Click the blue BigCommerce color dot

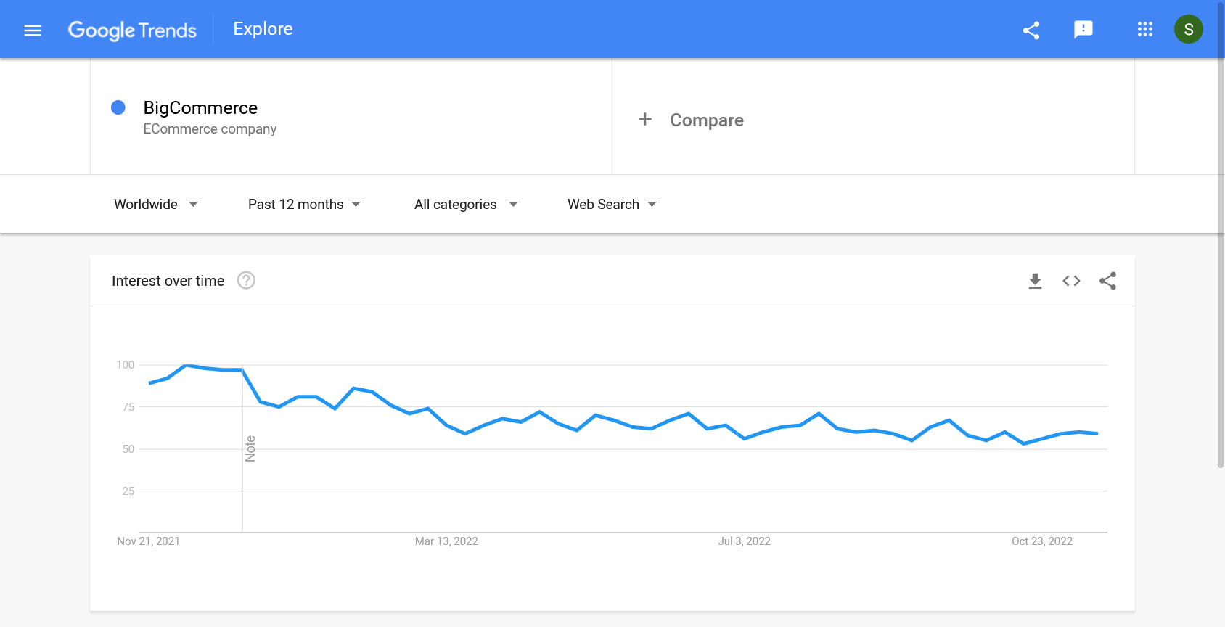pyautogui.click(x=118, y=108)
